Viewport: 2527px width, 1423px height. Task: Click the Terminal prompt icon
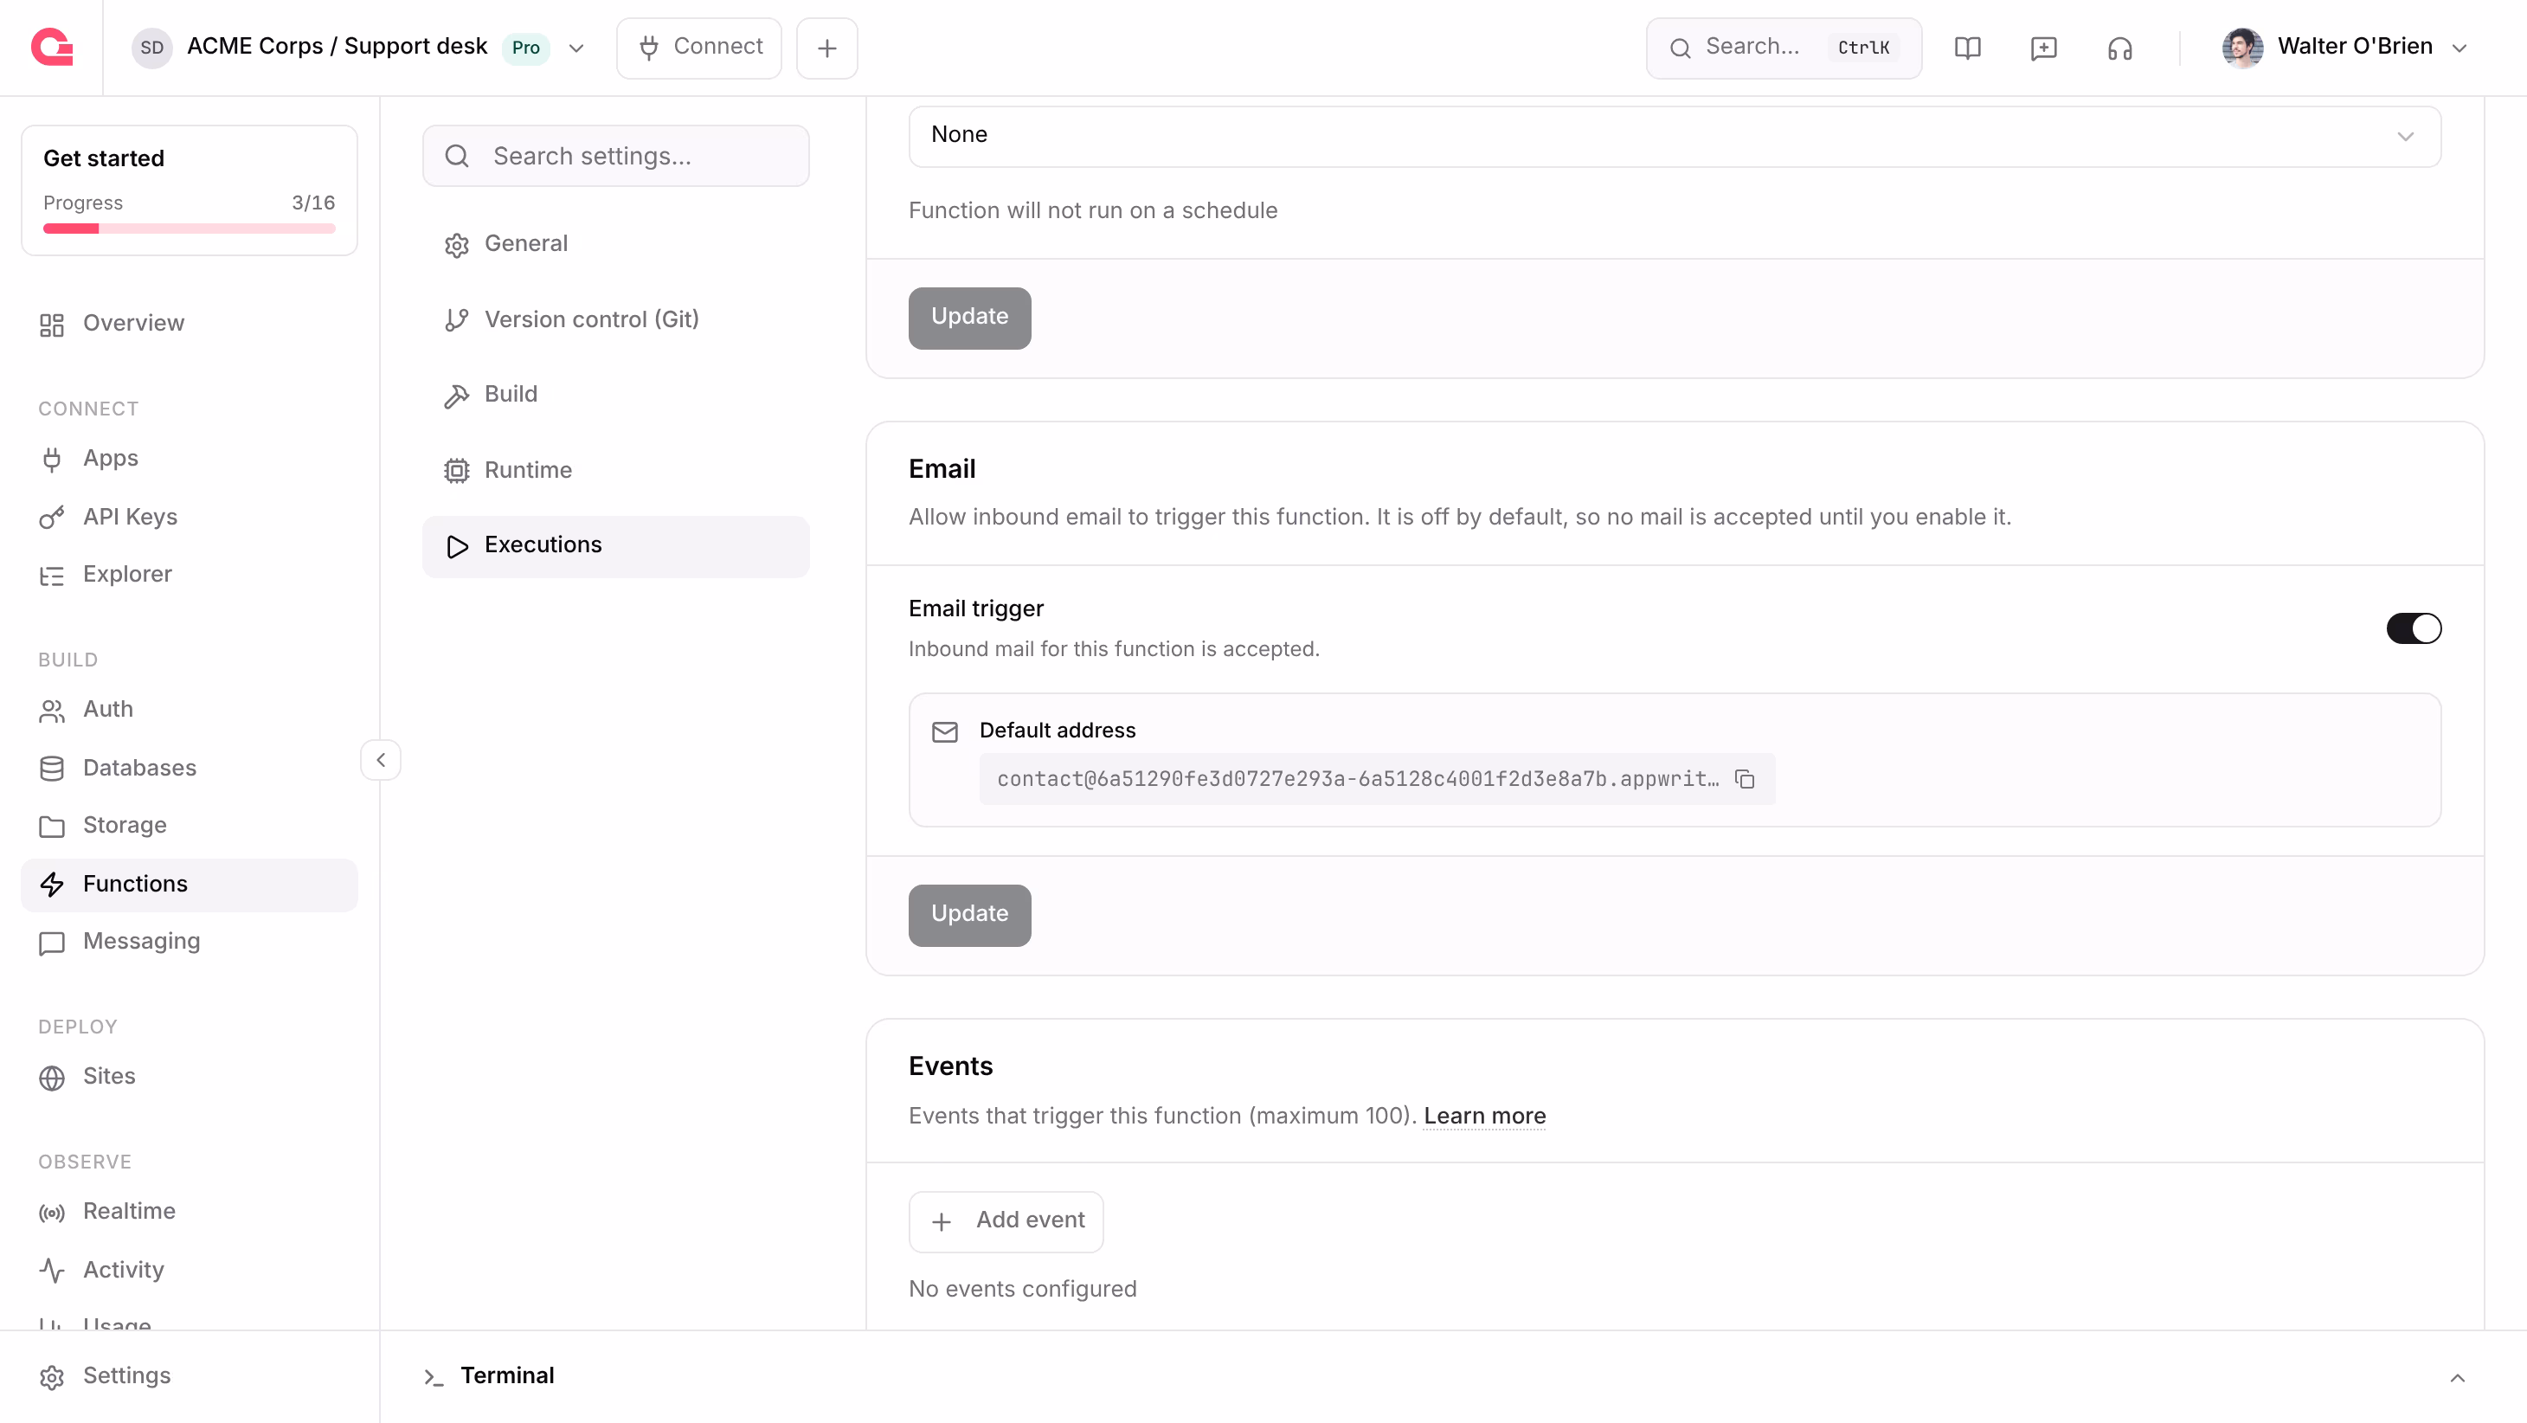click(434, 1377)
